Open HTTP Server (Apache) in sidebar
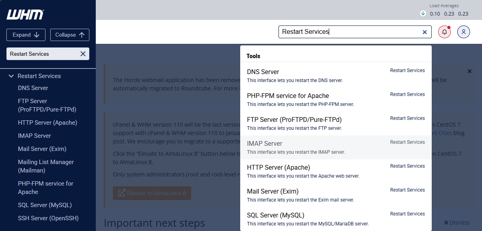Viewport: 482px width, 231px height. tap(47, 122)
